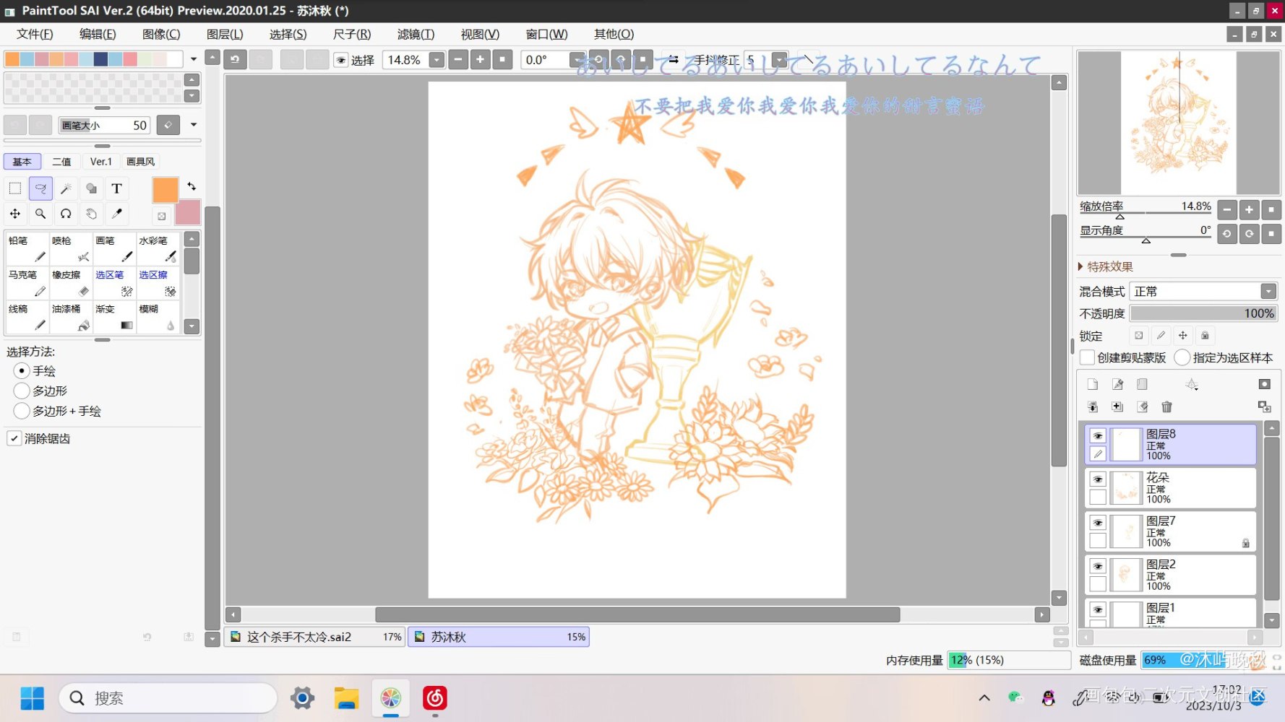
Task: Activate the zoom magnifier tool
Action: 40,214
